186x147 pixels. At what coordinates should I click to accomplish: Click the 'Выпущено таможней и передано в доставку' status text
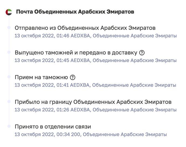coord(76,53)
